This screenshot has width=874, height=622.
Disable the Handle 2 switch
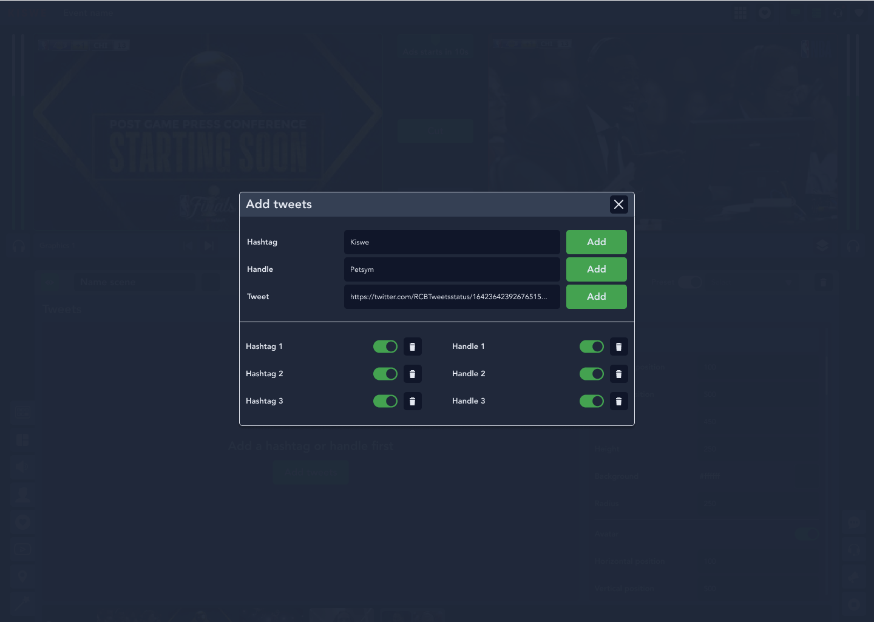592,374
